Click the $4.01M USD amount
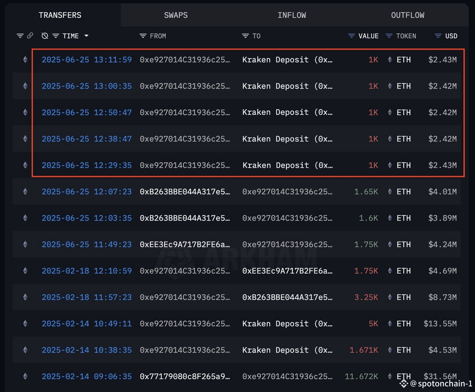 point(442,192)
